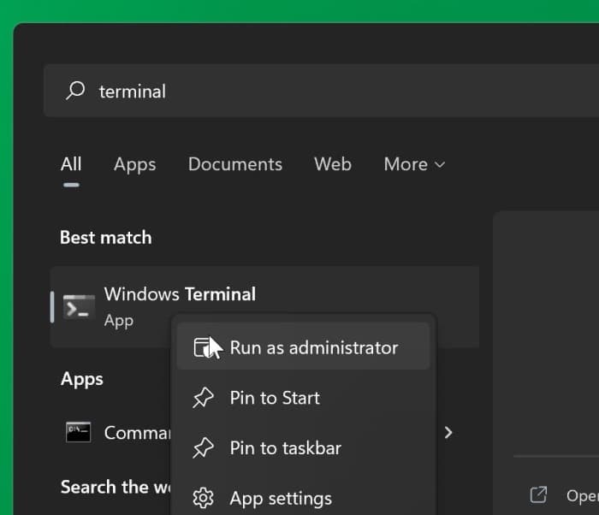Click the pin icon beside Pin to taskbar
Viewport: 599px width, 515px height.
(x=203, y=447)
